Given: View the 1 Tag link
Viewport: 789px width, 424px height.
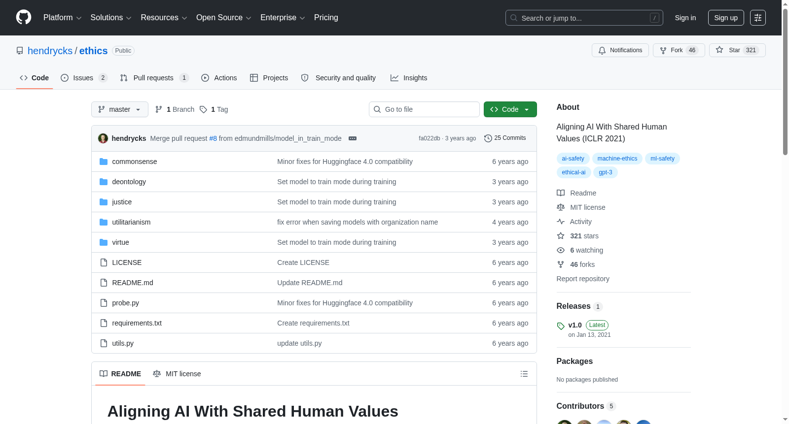Looking at the screenshot, I should (214, 109).
